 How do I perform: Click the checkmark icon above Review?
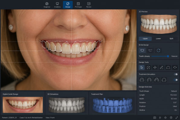pyautogui.click(x=89, y=4)
